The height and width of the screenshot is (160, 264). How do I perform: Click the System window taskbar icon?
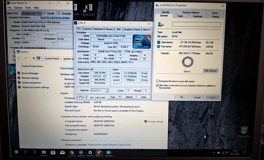(x=109, y=153)
